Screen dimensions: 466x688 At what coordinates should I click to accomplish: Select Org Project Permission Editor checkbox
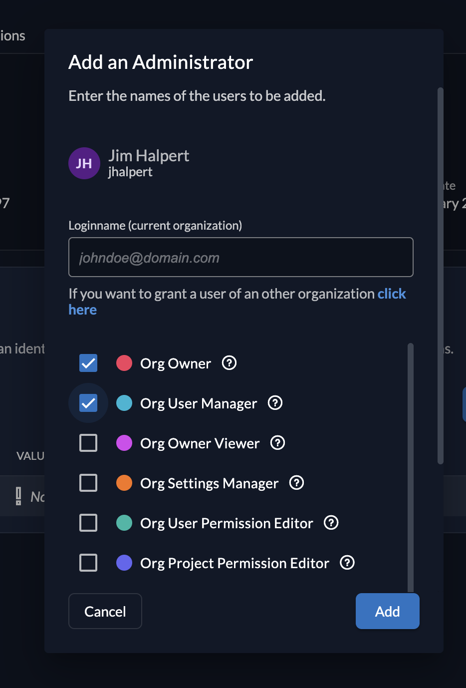[88, 563]
